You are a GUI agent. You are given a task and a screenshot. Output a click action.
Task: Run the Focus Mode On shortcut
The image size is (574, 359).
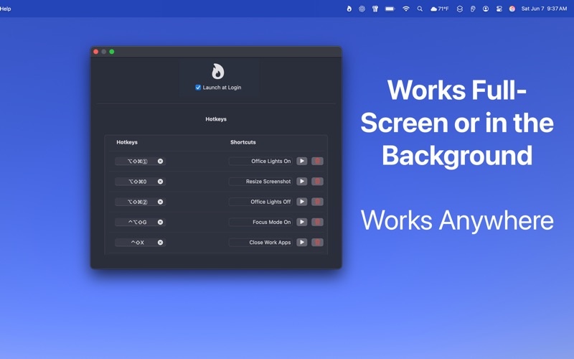301,222
